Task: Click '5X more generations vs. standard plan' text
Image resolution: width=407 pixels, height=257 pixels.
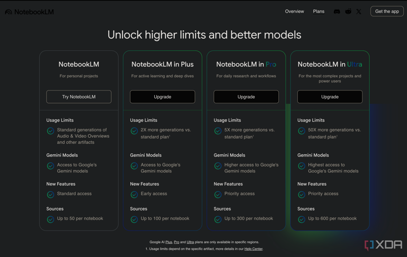Action: [x=250, y=133]
